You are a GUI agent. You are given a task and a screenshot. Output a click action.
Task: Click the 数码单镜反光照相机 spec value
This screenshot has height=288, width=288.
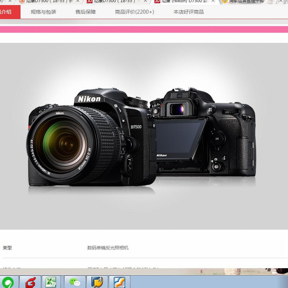108,248
